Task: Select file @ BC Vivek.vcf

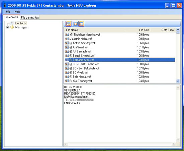Action: click(x=79, y=72)
